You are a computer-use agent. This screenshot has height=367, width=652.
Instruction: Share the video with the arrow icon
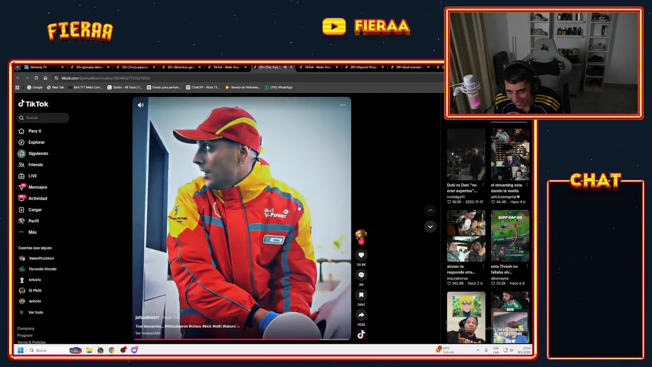361,314
